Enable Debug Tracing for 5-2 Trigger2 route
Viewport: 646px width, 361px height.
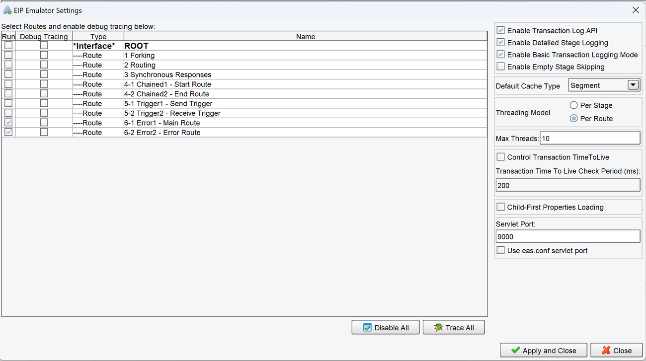click(x=44, y=113)
